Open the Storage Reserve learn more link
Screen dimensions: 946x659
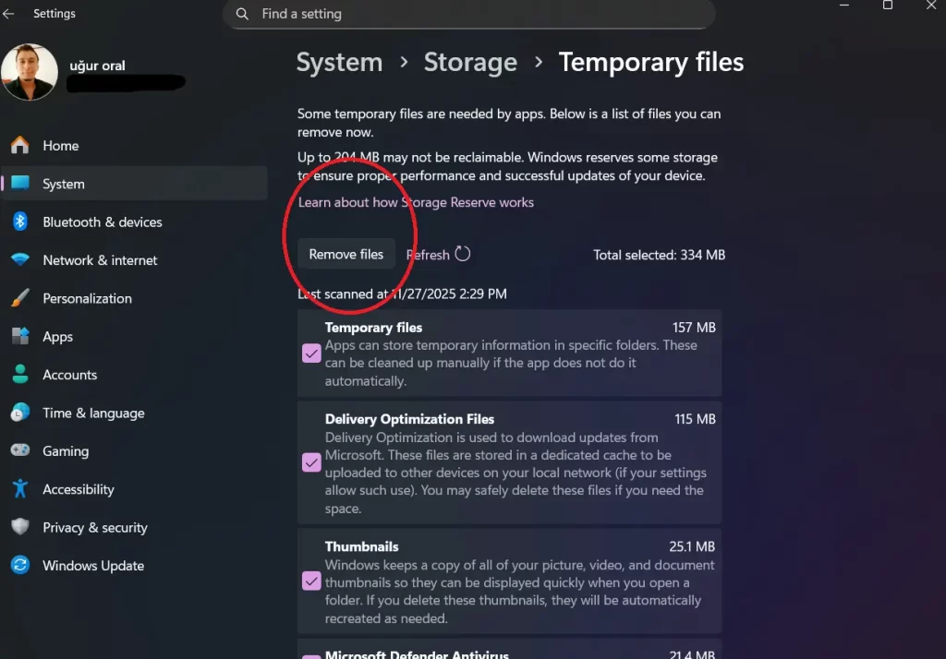(415, 202)
